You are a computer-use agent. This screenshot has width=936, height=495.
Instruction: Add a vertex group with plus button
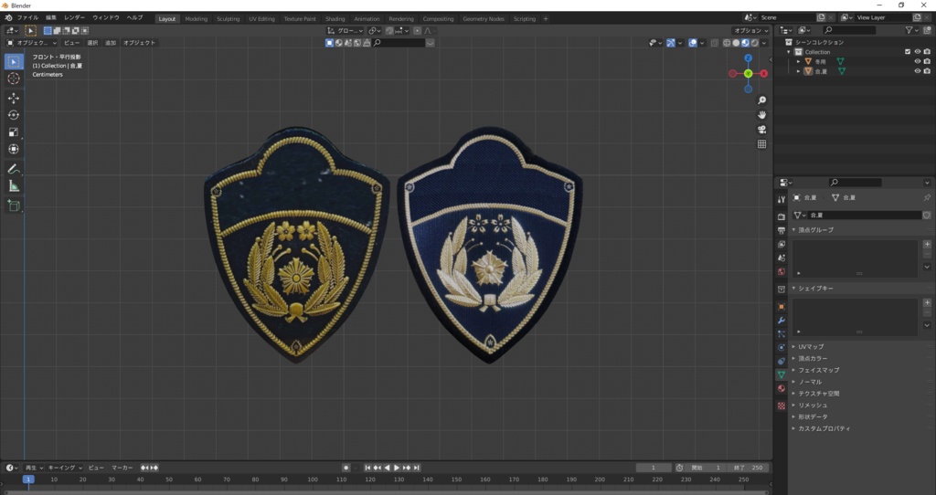point(927,244)
